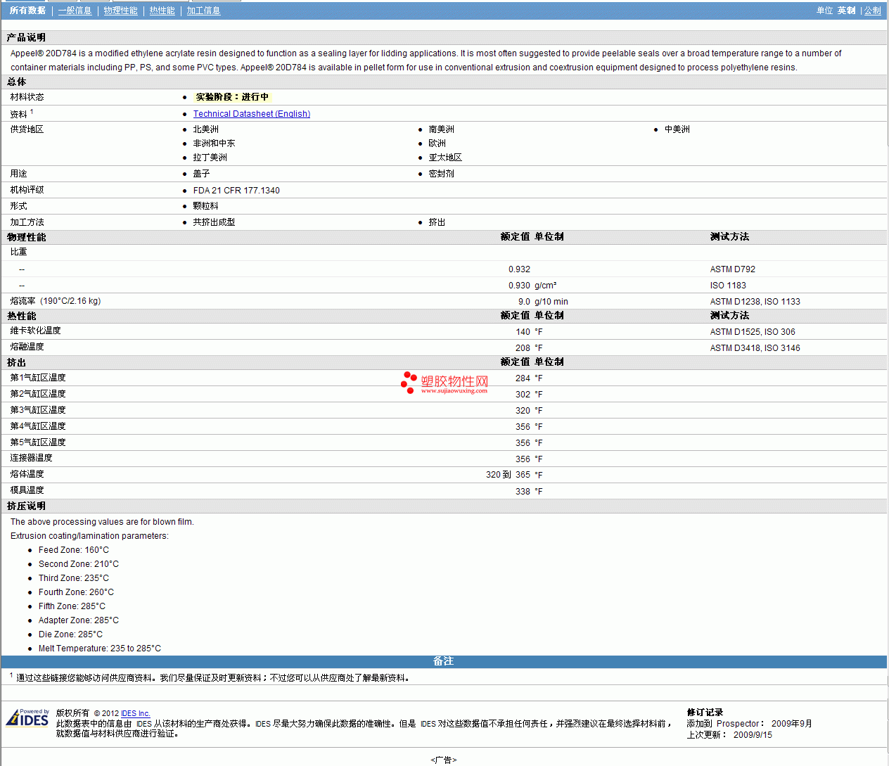The width and height of the screenshot is (889, 766).
Task: Click the 挤出 section header
Action: 16,362
